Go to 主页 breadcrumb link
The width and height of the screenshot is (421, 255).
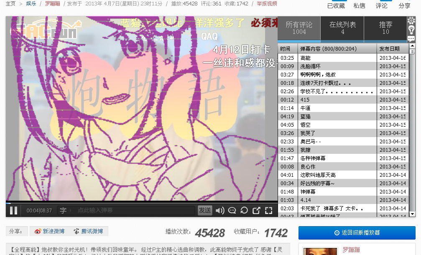click(x=10, y=4)
